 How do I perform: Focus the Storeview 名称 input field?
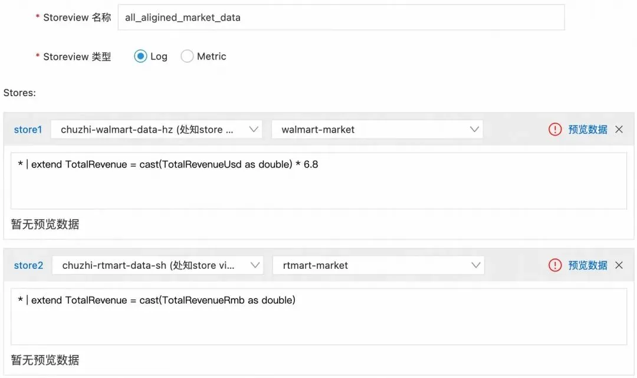(x=341, y=18)
